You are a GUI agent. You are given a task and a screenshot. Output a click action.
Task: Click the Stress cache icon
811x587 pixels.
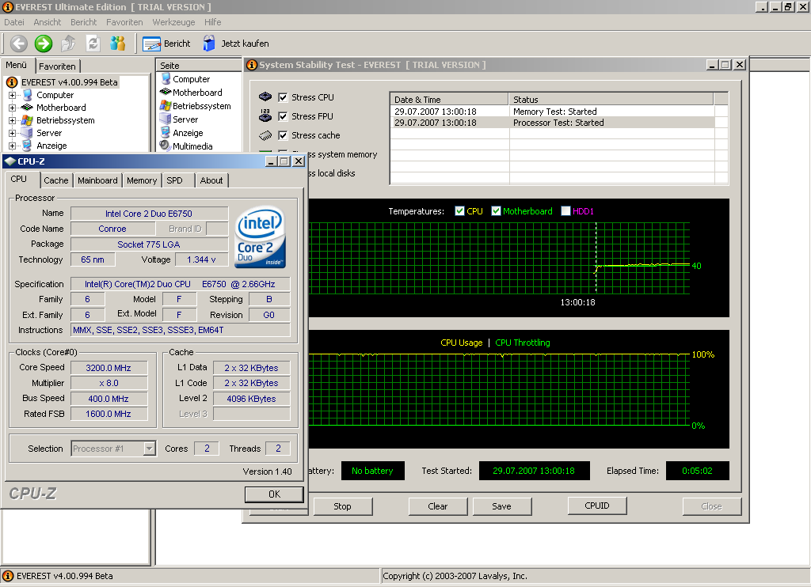tap(265, 135)
